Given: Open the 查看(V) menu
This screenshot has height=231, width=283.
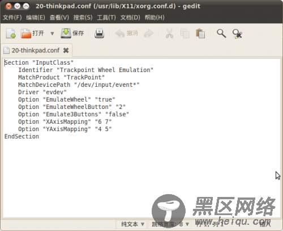Looking at the screenshot, I should pyautogui.click(x=59, y=18).
